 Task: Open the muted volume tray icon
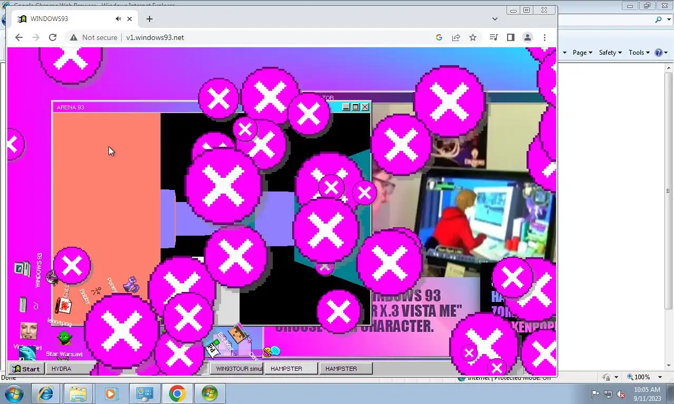tap(621, 394)
